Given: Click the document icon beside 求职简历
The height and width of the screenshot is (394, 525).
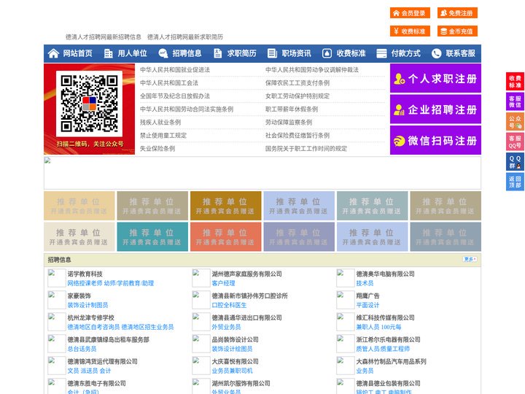Looking at the screenshot, I should [x=217, y=53].
